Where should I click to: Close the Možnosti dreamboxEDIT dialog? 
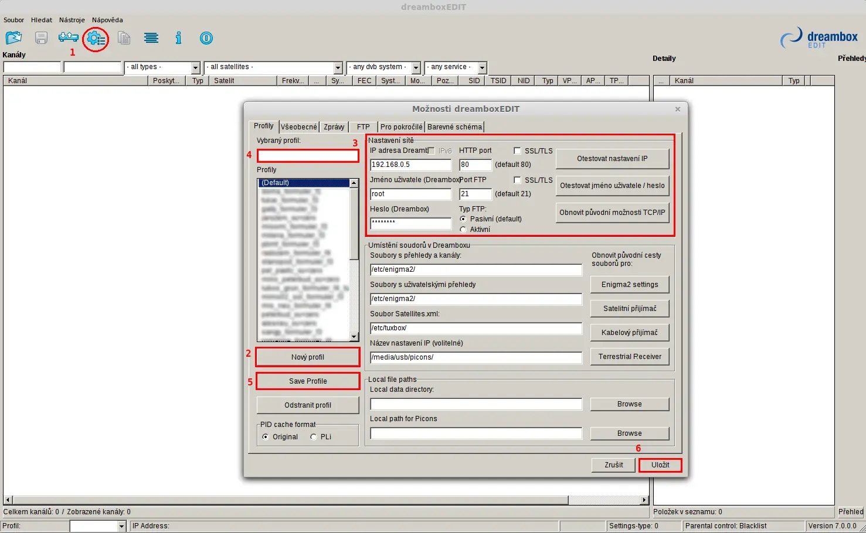click(x=678, y=109)
